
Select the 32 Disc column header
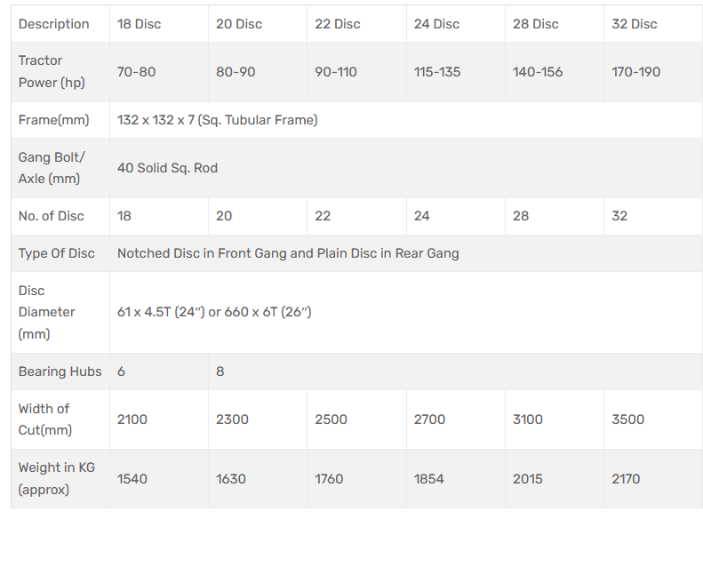click(634, 24)
